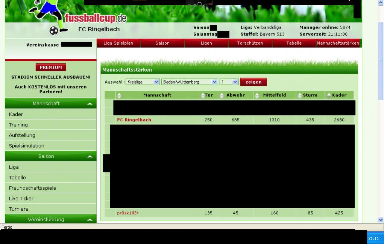
Task: Click the page's vertical scrollbar down arrow
Action: click(x=381, y=220)
